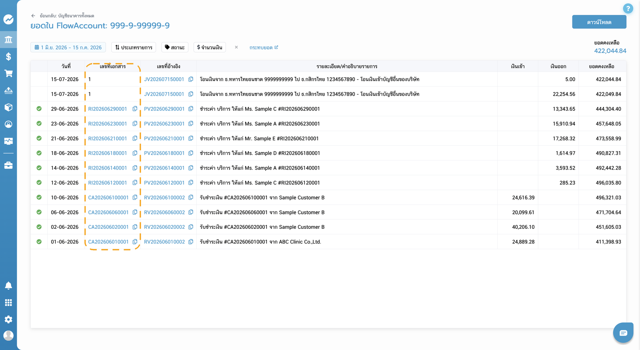640x350 pixels.
Task: Open the notifications bell icon
Action: pyautogui.click(x=8, y=286)
